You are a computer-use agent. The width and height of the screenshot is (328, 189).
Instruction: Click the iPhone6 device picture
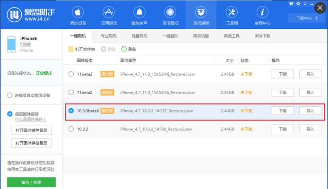[11, 44]
